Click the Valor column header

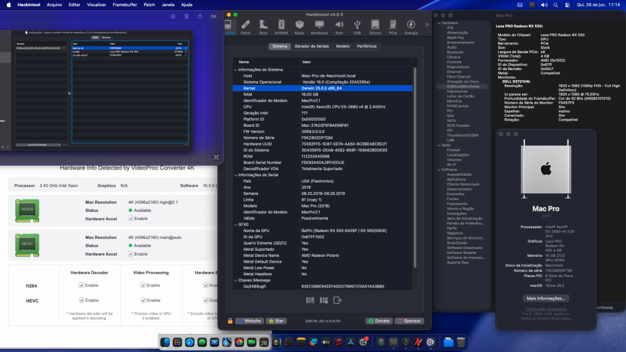(x=356, y=62)
